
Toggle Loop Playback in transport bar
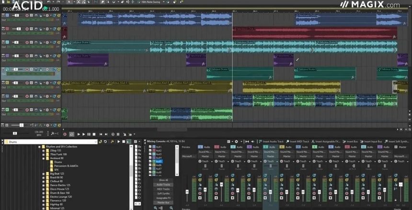[x=71, y=134]
